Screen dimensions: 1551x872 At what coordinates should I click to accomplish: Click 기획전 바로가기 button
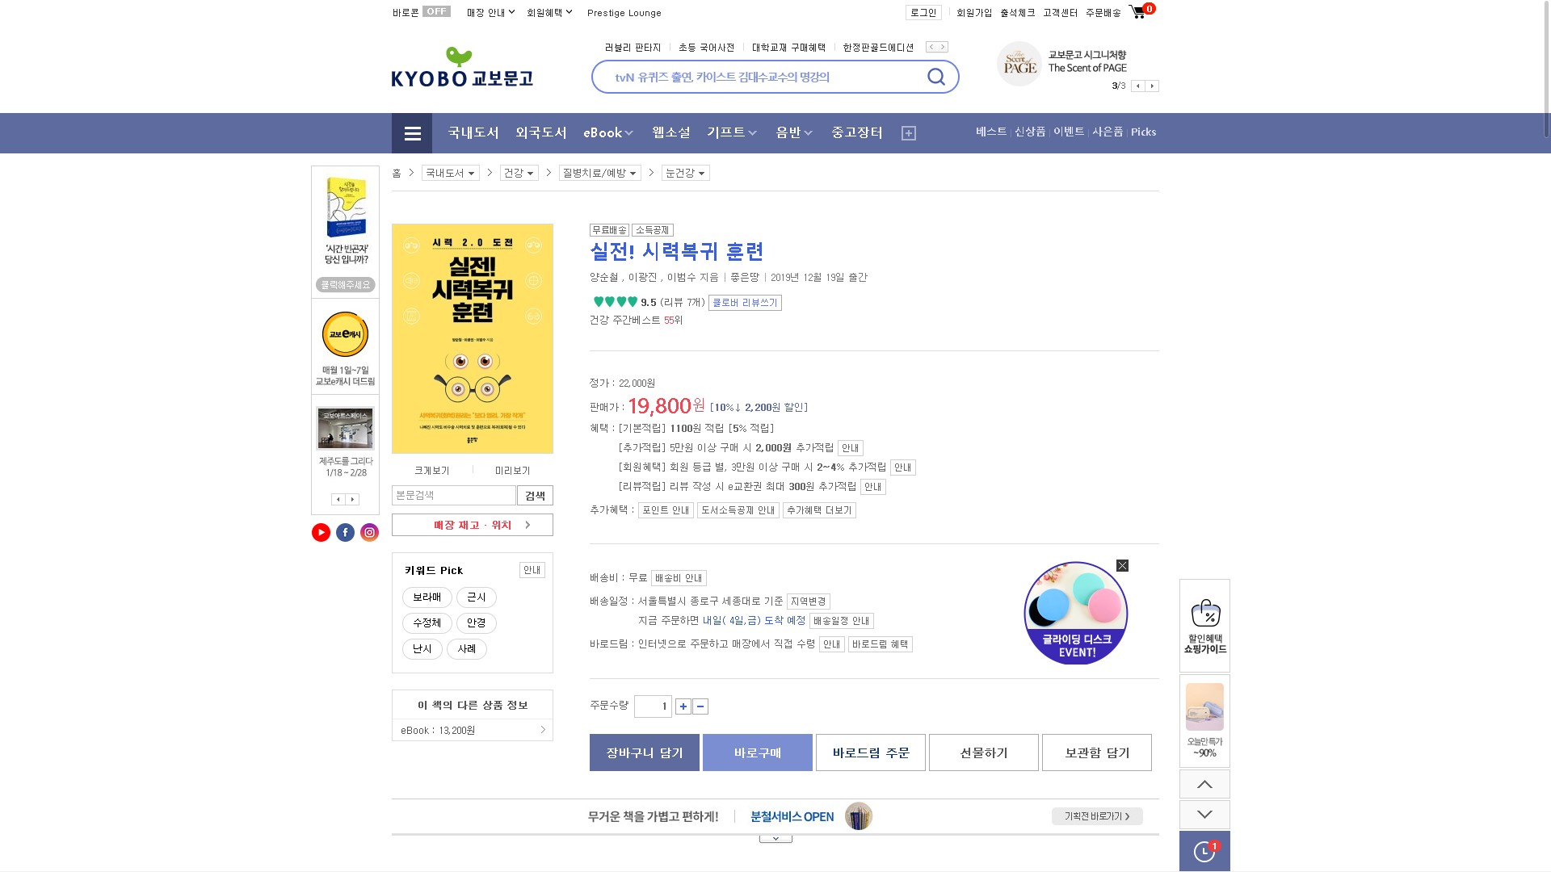(1097, 816)
